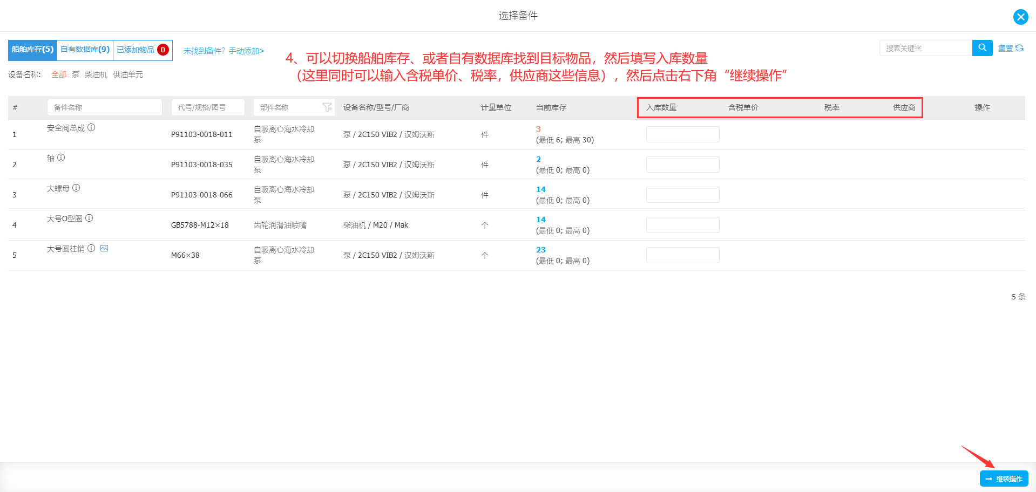Image resolution: width=1036 pixels, height=492 pixels.
Task: Open 已添加物品 tab
Action: point(143,50)
